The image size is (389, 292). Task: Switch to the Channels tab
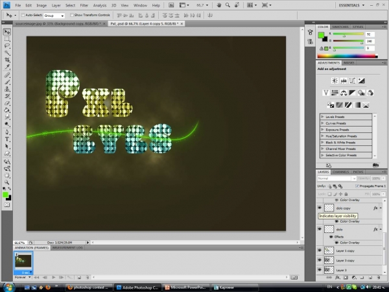click(x=340, y=172)
